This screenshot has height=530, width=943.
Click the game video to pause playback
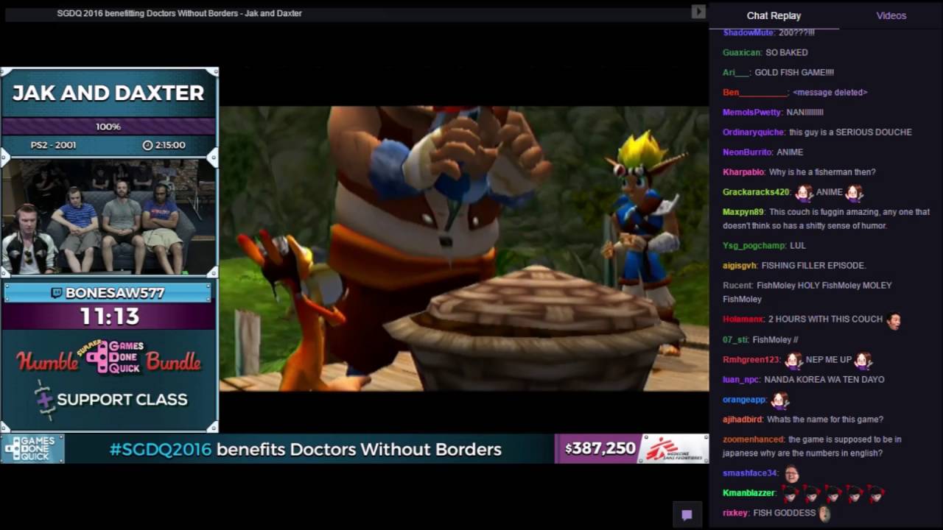pyautogui.click(x=464, y=248)
